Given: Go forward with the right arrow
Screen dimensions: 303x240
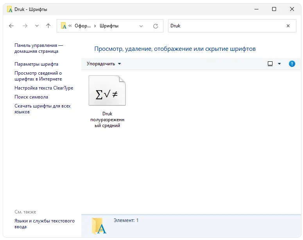Looking at the screenshot, I should coord(25,26).
